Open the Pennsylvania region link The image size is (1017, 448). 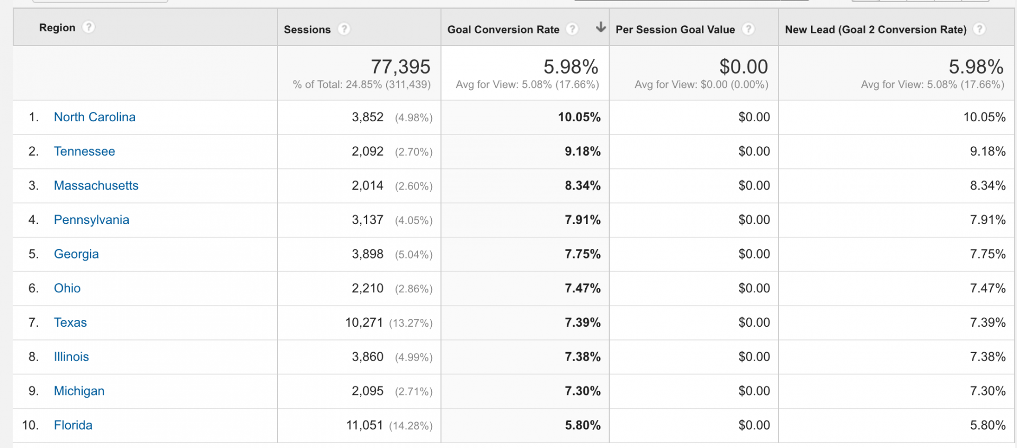click(x=92, y=220)
